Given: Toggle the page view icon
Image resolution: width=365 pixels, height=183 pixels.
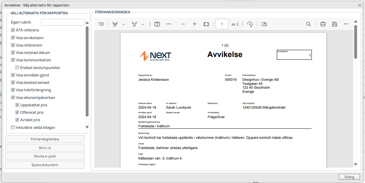Looking at the screenshot, I should click(264, 24).
